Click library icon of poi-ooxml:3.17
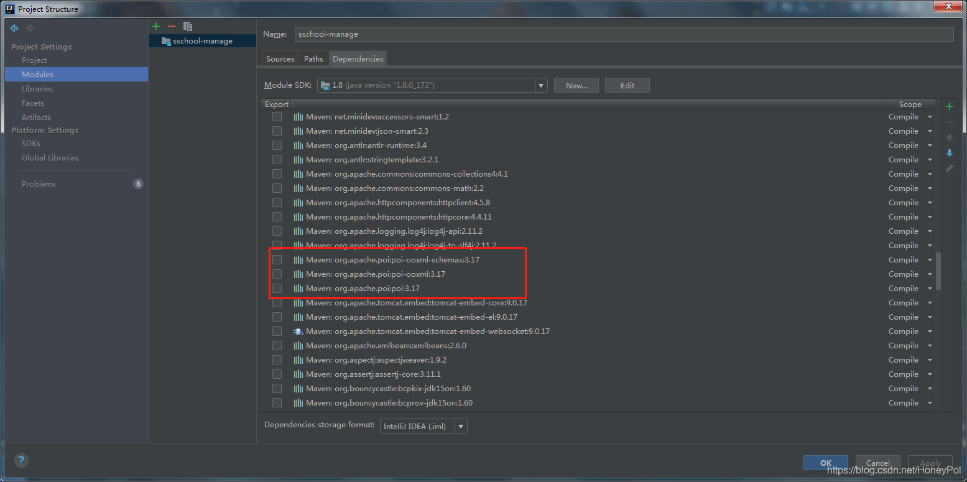This screenshot has height=482, width=967. 298,274
